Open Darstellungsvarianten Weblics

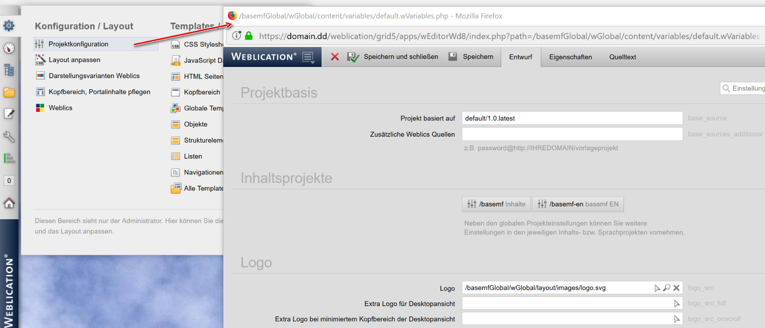[88, 76]
